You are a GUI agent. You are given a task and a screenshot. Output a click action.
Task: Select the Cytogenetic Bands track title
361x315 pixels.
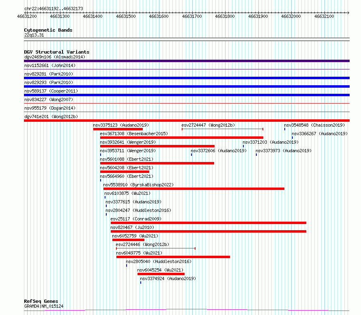coord(48,30)
